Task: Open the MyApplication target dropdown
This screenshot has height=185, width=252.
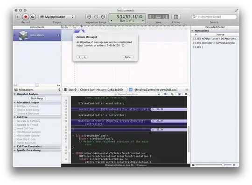Action: click(x=57, y=17)
